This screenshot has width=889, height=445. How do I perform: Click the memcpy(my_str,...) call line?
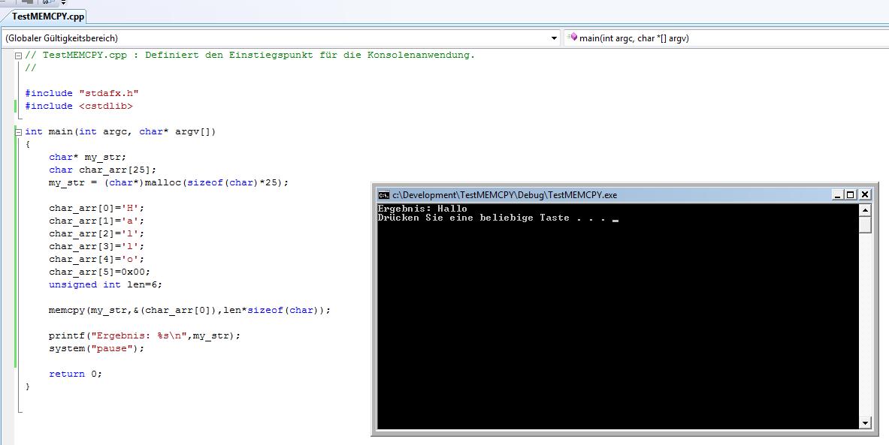(x=189, y=310)
